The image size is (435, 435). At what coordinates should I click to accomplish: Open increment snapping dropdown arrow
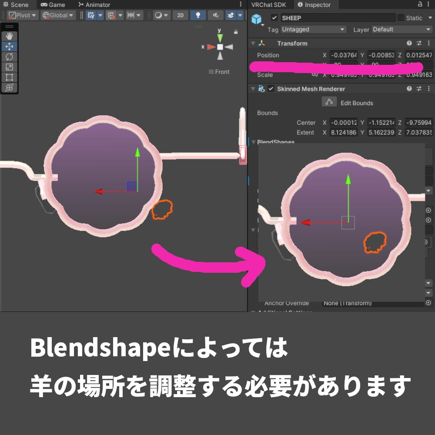(x=138, y=15)
